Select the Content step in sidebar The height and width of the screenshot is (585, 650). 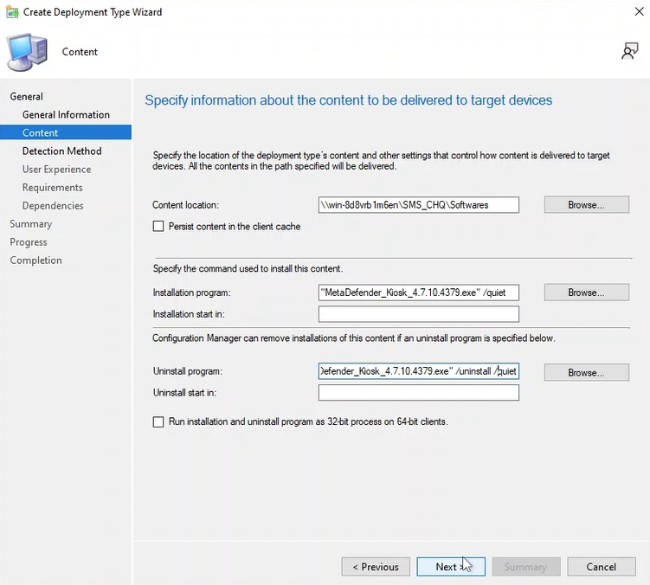click(41, 132)
